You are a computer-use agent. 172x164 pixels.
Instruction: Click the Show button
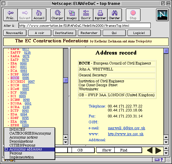(106, 150)
